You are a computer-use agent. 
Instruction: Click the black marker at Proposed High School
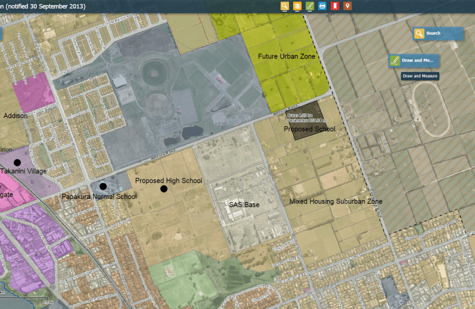tap(164, 189)
